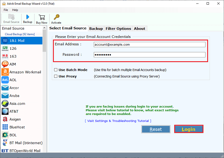Choose the Axigen icon

pyautogui.click(x=5, y=119)
